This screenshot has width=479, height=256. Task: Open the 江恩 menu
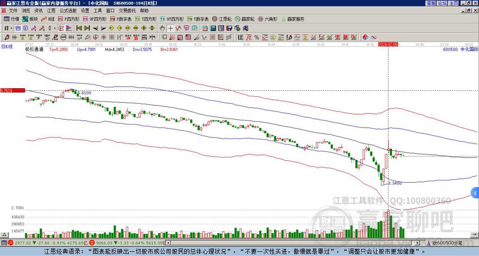51,11
